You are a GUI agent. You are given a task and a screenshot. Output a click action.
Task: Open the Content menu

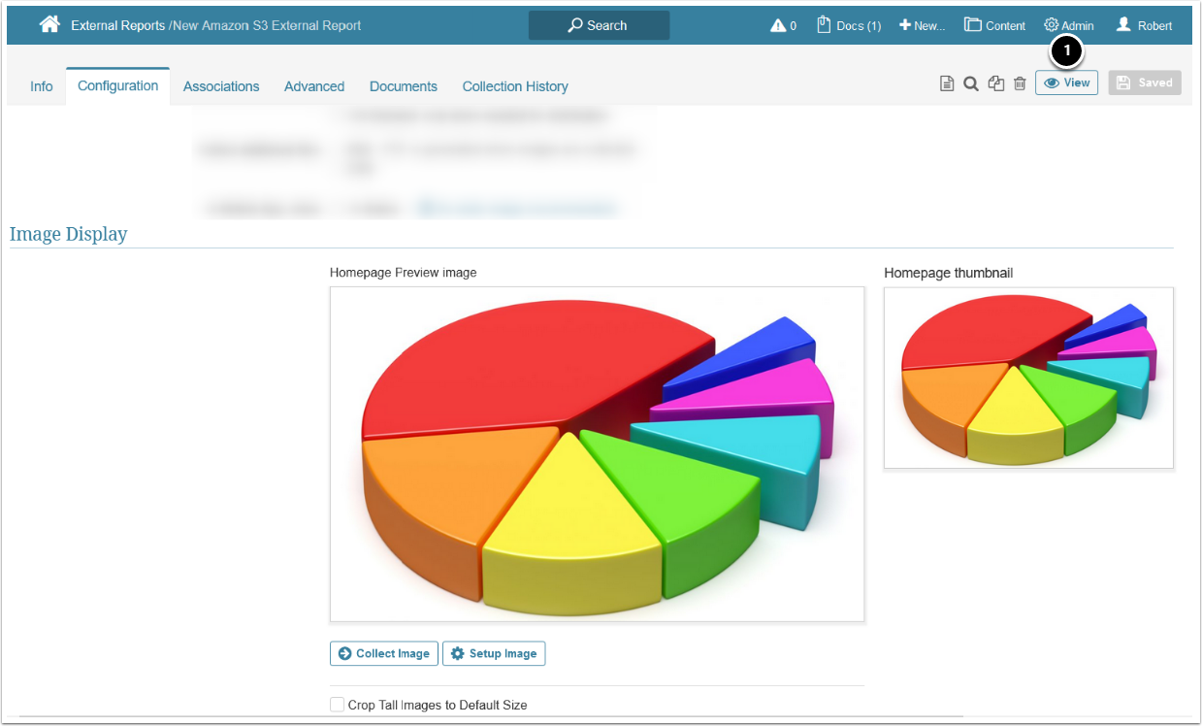[994, 25]
